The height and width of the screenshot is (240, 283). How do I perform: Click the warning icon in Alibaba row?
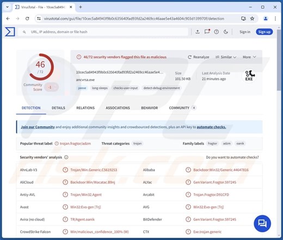[188, 170]
